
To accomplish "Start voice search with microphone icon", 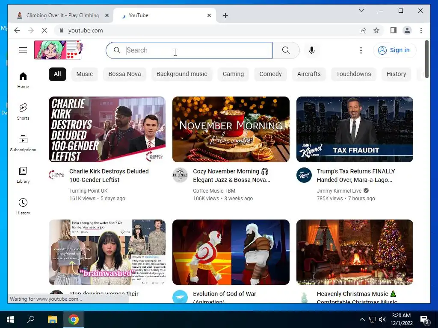I will (x=312, y=50).
